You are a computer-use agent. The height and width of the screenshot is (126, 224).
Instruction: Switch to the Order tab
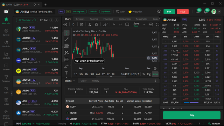coord(83,81)
